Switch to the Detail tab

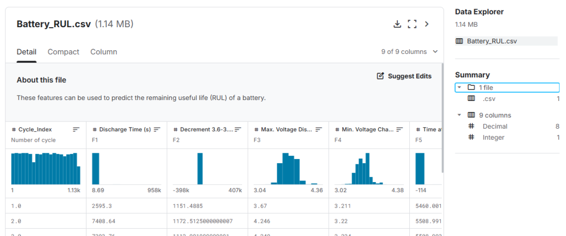pos(26,52)
